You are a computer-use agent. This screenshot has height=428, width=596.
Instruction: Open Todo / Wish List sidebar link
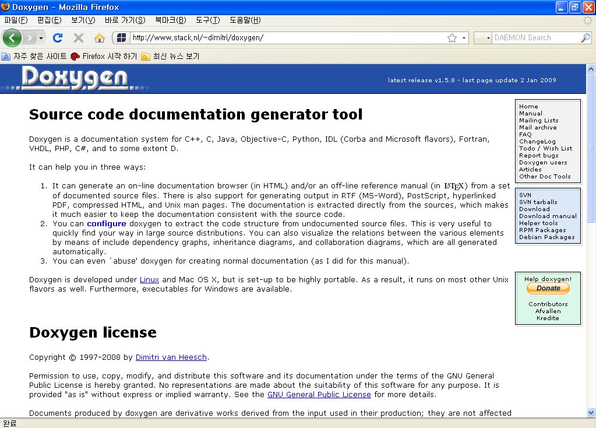pos(545,148)
